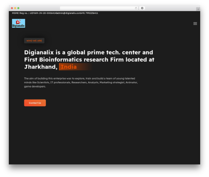The image size is (209, 177).
Task: Click the Contact Us button
Action: (35, 103)
